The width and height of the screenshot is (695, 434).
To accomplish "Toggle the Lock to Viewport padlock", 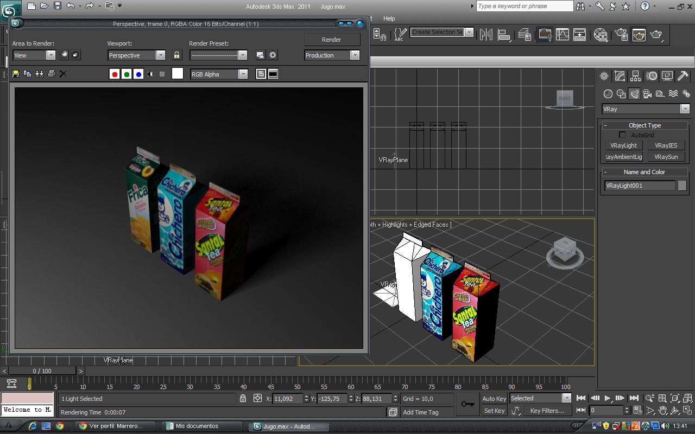I will click(x=176, y=55).
